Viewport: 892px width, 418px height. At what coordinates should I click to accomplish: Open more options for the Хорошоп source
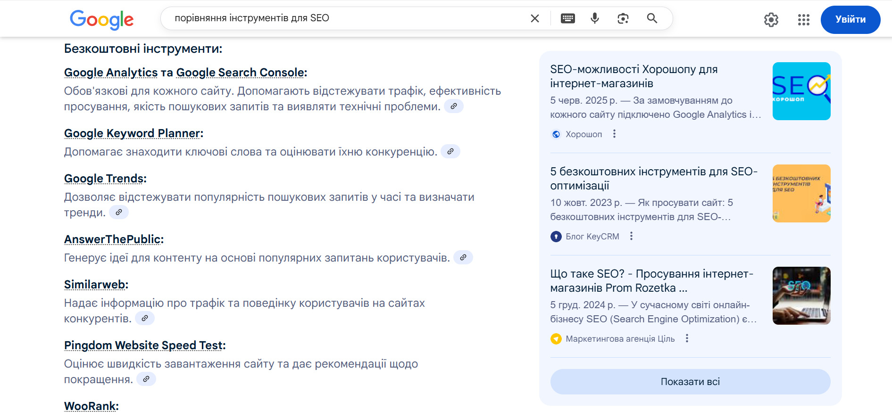click(x=614, y=134)
